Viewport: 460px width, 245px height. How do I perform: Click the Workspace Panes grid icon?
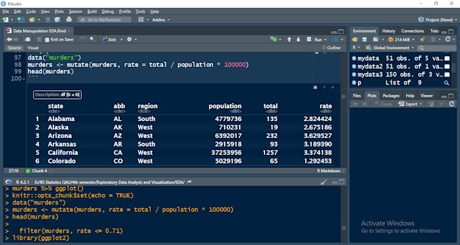tap(141, 20)
